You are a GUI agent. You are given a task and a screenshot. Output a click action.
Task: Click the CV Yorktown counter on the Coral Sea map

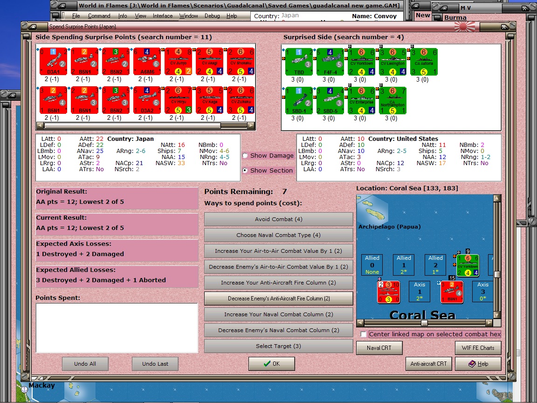click(x=468, y=265)
